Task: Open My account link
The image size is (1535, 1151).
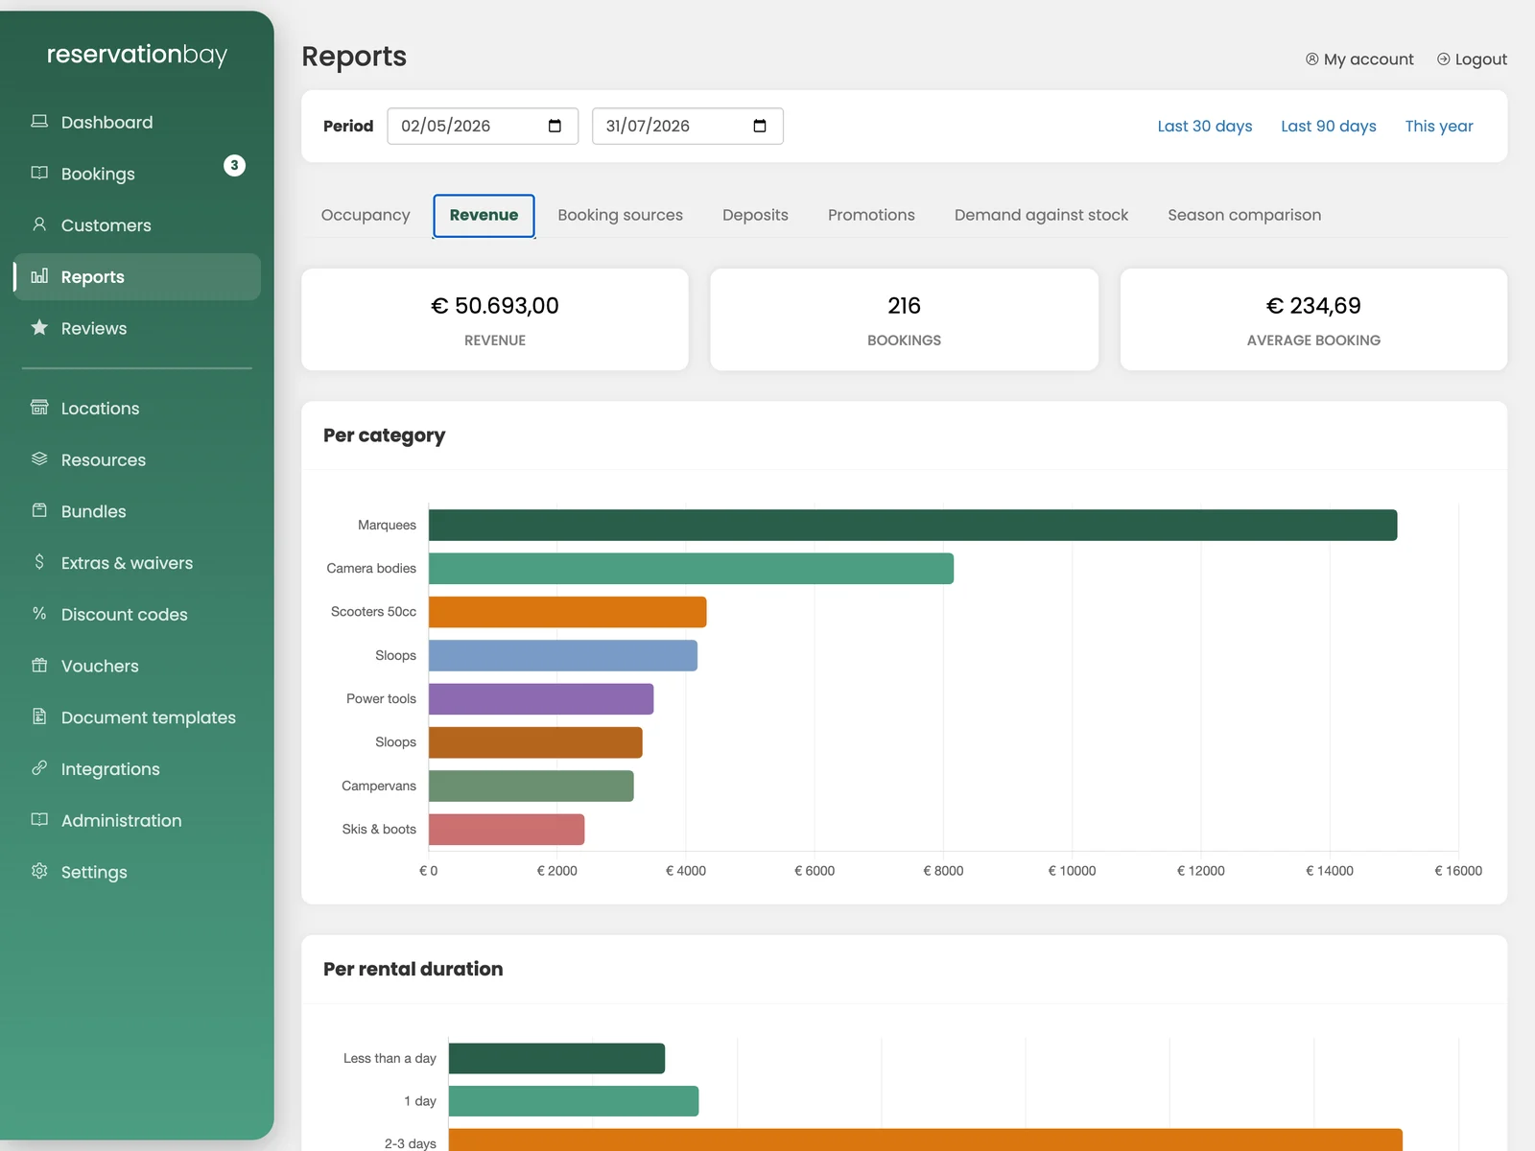Action: point(1359,59)
